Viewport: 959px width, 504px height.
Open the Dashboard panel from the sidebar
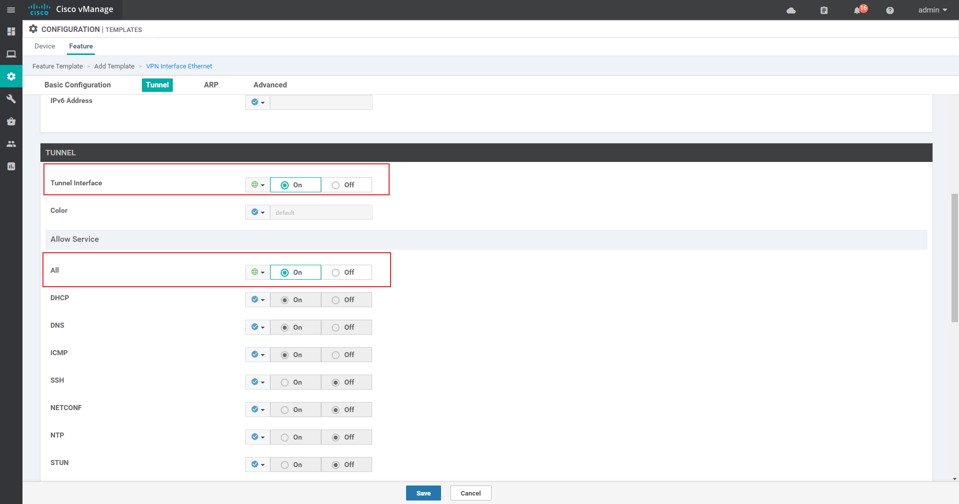(11, 31)
